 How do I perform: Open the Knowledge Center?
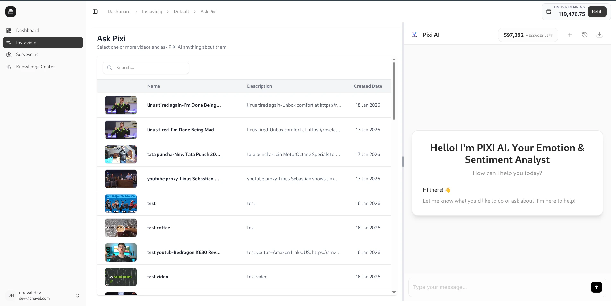(35, 67)
